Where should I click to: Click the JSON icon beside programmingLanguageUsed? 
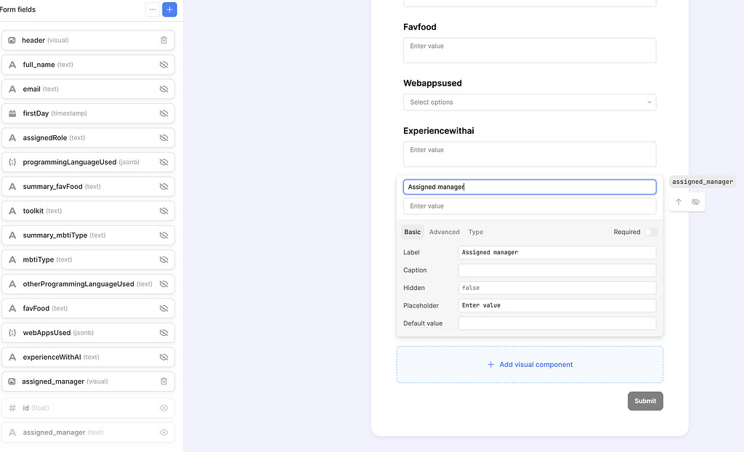click(x=12, y=161)
